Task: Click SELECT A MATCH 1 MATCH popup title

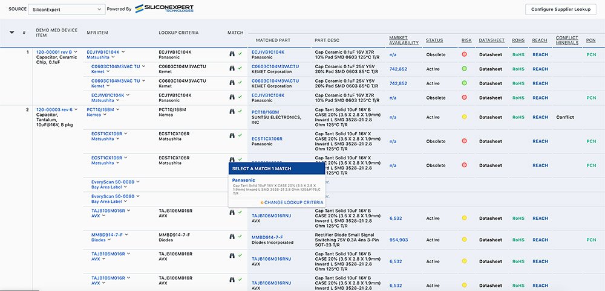Action: pos(261,168)
